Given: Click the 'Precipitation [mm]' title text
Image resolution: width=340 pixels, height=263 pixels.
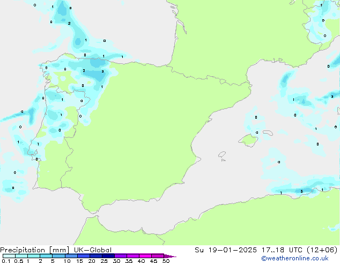Looking at the screenshot, I should click(35, 250).
